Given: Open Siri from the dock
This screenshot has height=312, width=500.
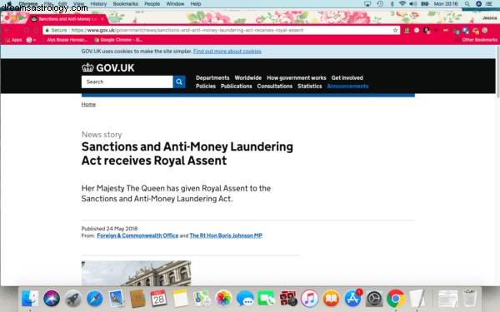Looking at the screenshot, I should coord(52,299).
